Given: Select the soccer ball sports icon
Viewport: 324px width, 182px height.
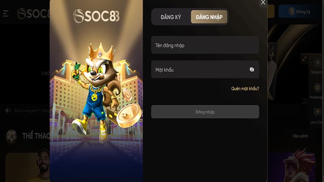Looking at the screenshot, I should pos(11,136).
